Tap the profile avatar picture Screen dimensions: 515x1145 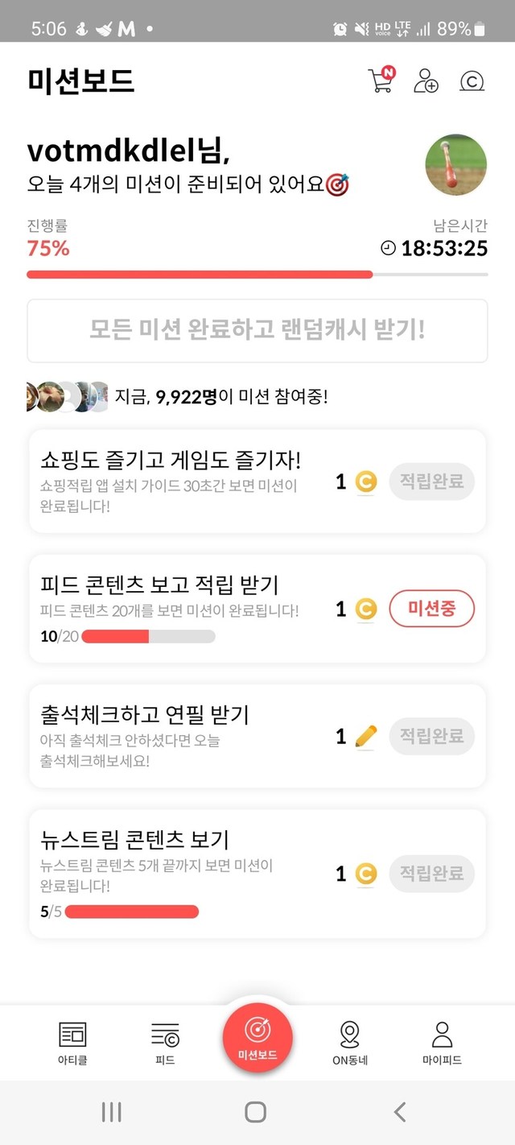point(455,165)
